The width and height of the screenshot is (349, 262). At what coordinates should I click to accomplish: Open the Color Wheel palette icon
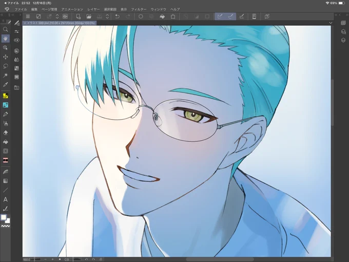coord(17,51)
